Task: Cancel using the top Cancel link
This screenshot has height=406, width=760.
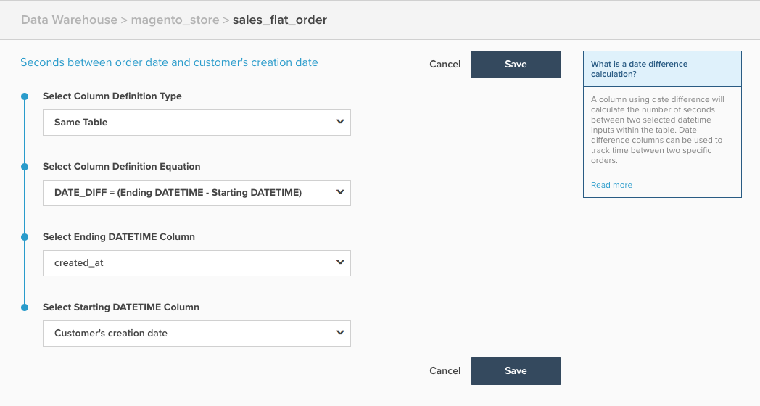Action: 445,65
